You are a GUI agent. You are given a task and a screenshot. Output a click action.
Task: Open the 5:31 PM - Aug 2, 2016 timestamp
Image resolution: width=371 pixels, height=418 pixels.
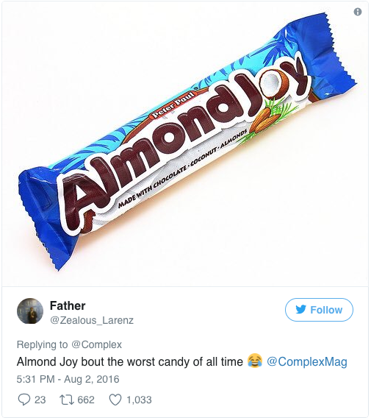68,379
